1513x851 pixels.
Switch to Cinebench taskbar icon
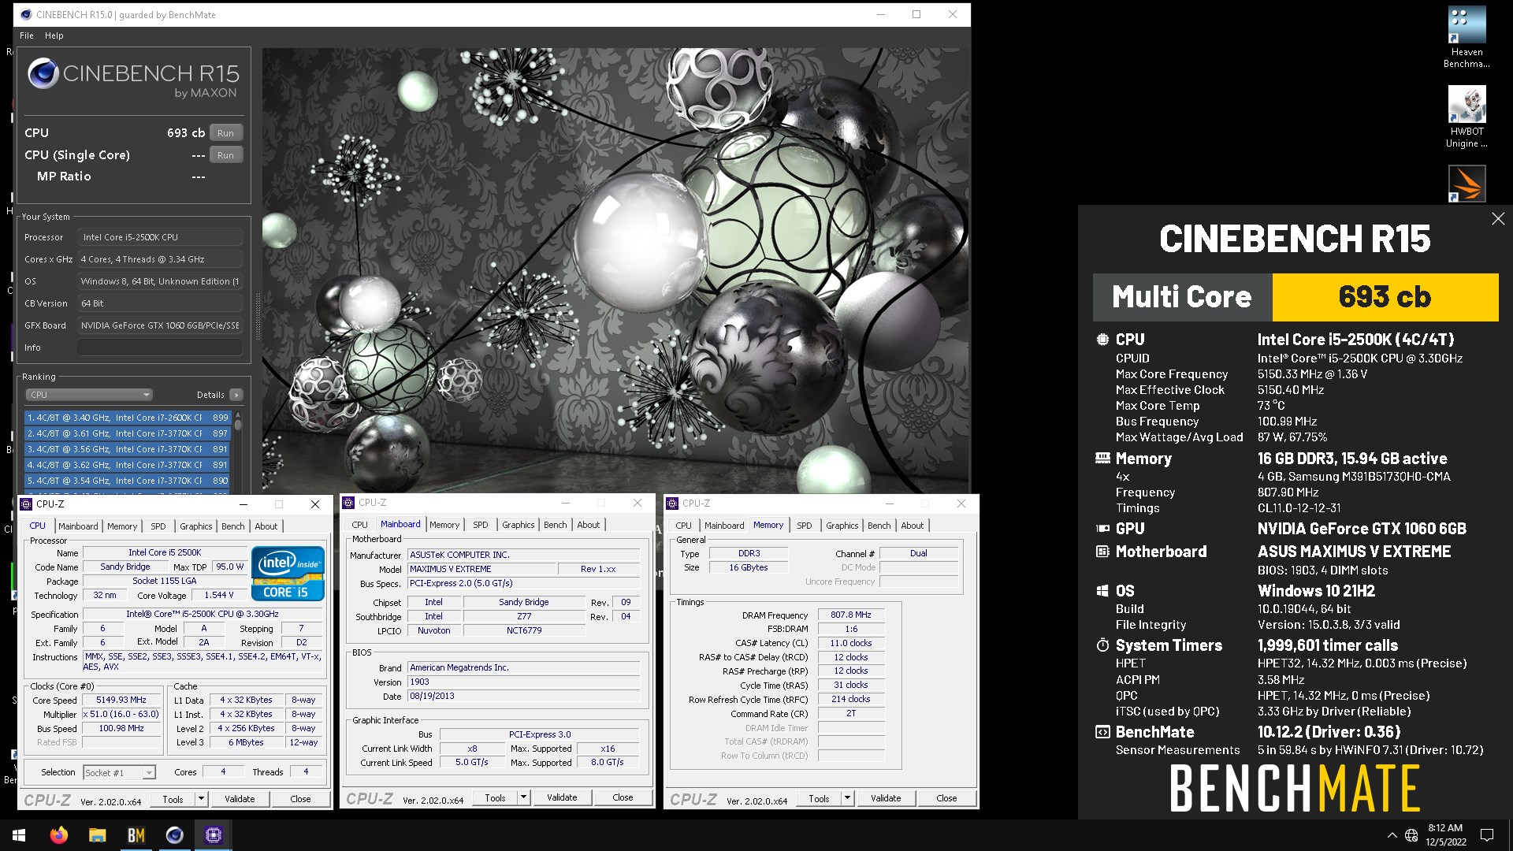(174, 835)
